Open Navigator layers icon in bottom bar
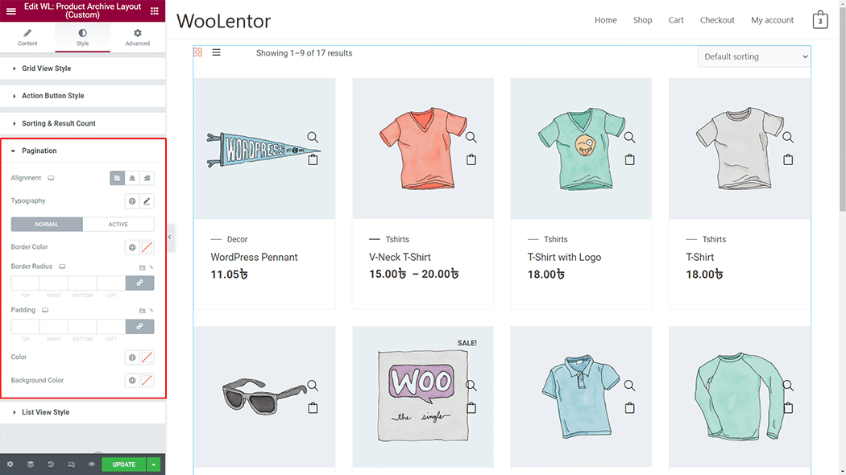 pyautogui.click(x=31, y=465)
